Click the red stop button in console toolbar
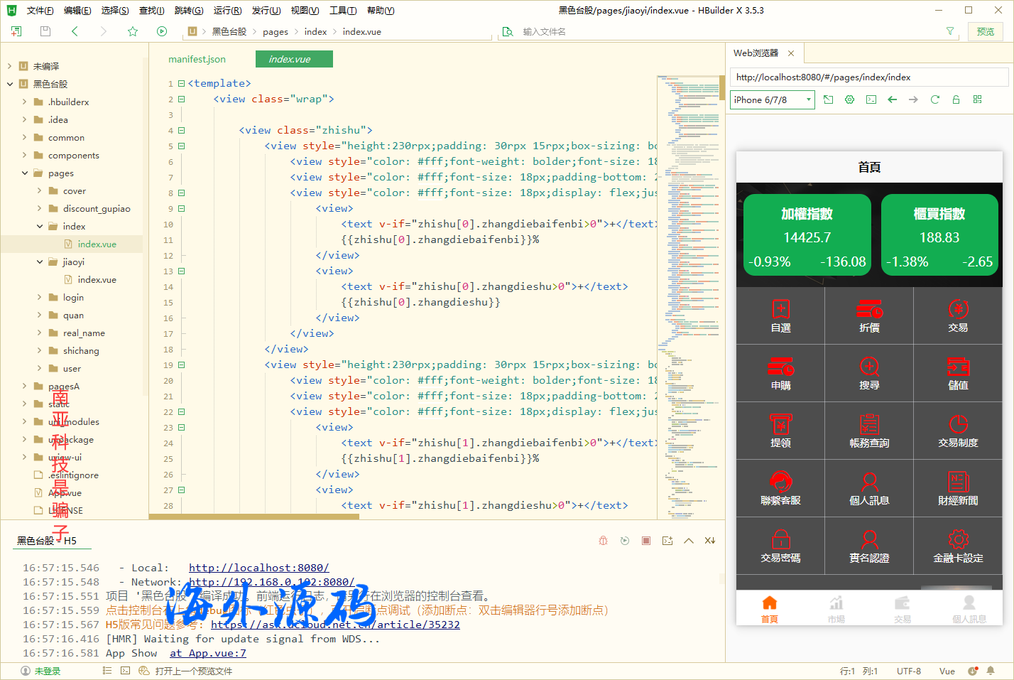Viewport: 1014px width, 680px height. coord(645,540)
